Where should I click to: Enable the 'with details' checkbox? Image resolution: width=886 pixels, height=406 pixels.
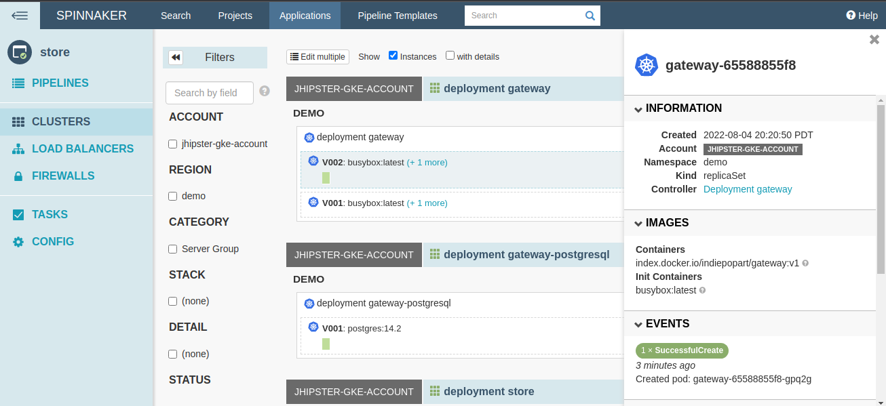[450, 56]
